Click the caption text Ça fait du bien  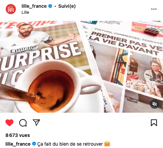click(53, 144)
